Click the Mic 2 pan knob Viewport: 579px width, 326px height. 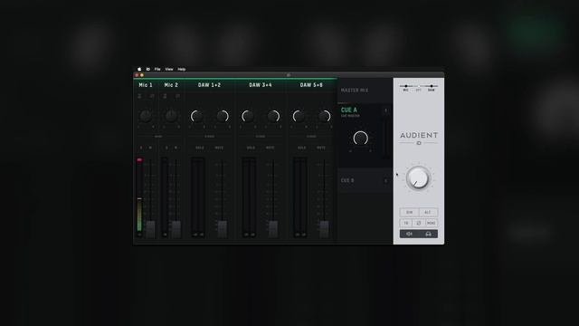pyautogui.click(x=171, y=116)
